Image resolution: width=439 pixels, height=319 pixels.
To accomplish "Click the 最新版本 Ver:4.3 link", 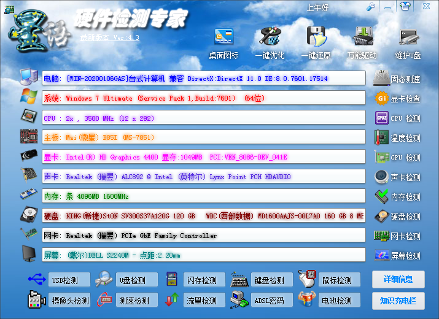I will tap(110, 37).
